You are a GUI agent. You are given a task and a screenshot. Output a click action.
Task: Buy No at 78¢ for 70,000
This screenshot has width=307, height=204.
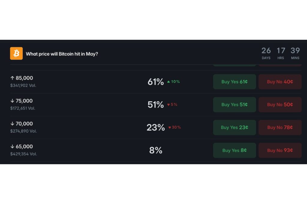click(x=280, y=127)
